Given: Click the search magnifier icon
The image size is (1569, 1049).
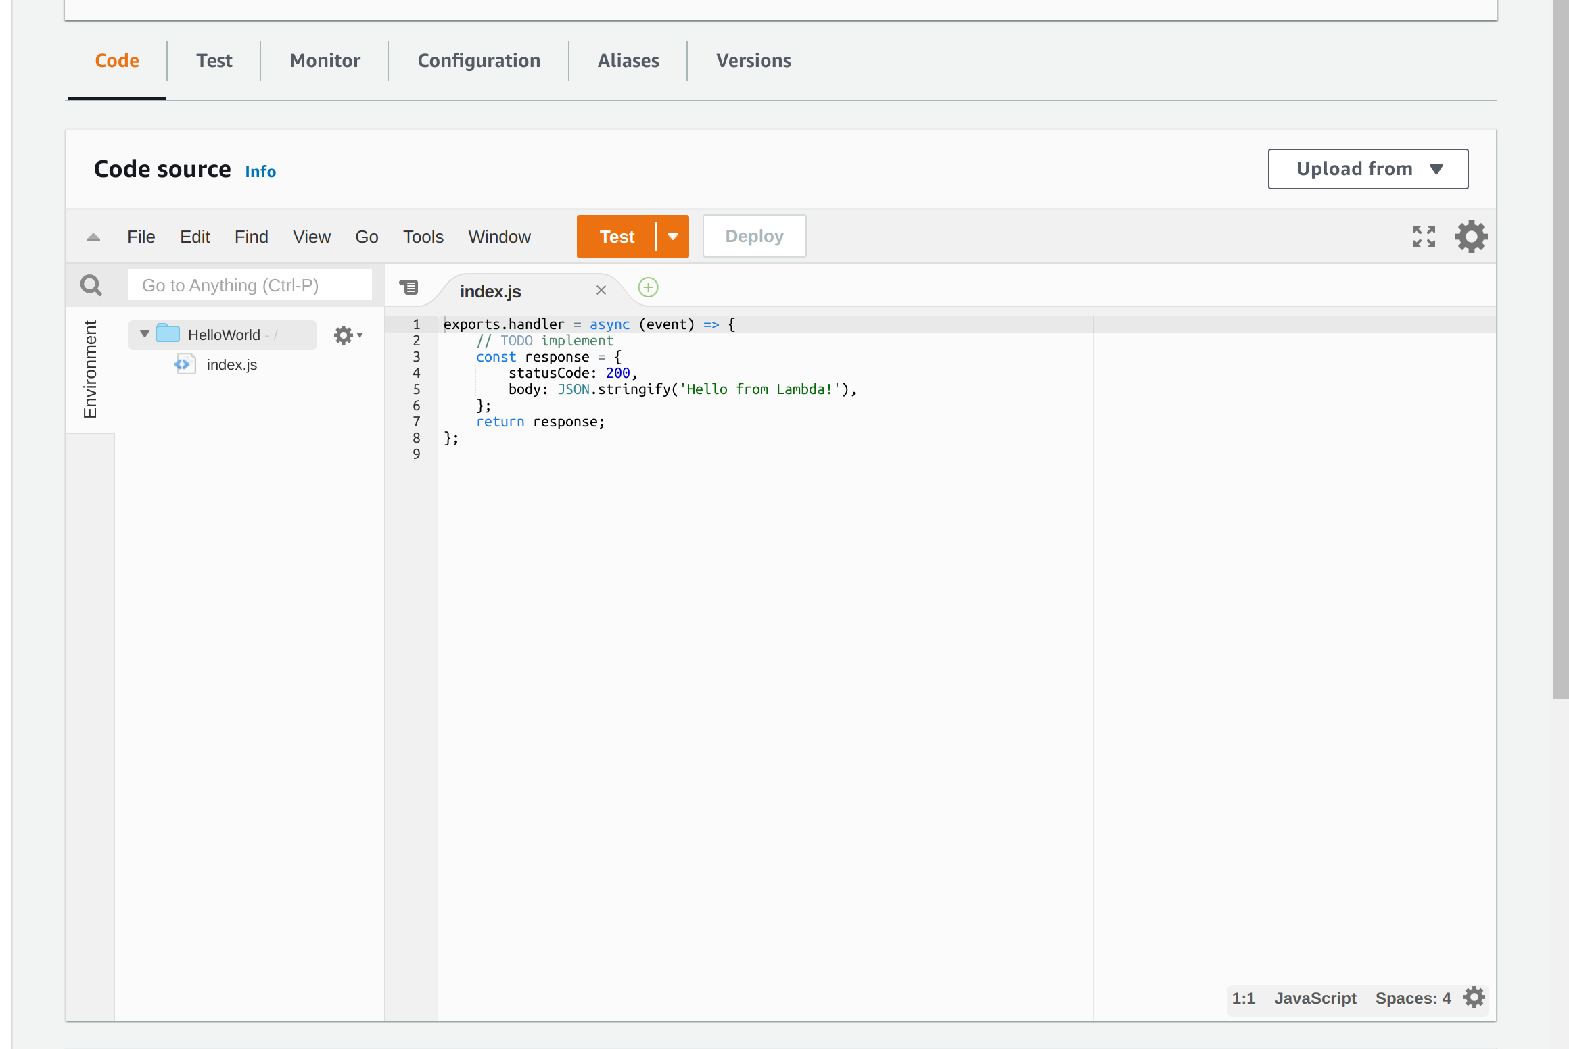Looking at the screenshot, I should point(91,285).
